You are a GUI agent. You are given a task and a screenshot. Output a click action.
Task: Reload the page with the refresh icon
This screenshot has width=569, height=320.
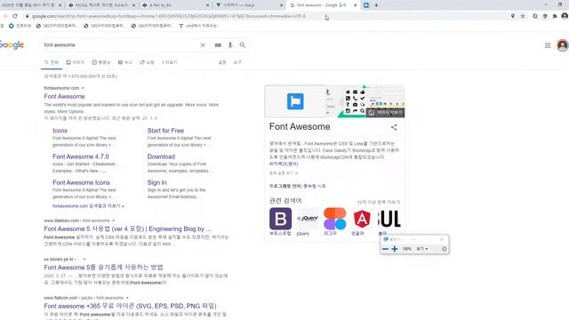click(x=15, y=16)
